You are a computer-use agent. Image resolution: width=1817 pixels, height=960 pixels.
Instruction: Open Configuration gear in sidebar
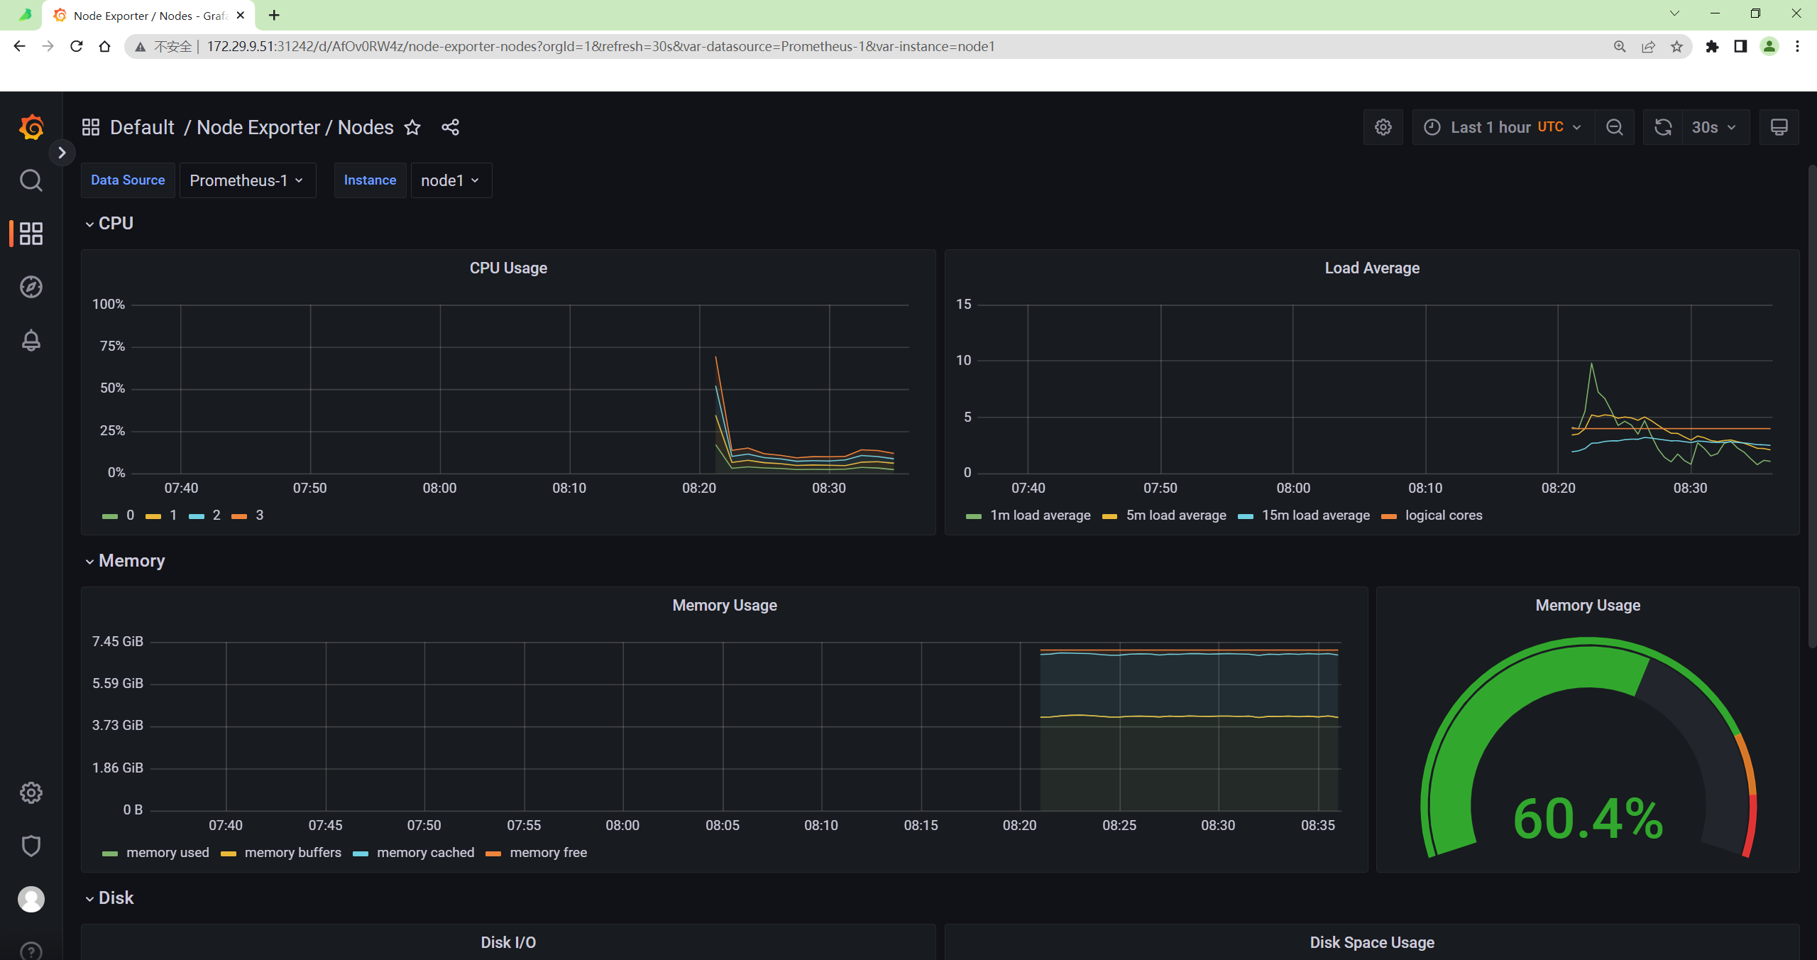(x=31, y=792)
